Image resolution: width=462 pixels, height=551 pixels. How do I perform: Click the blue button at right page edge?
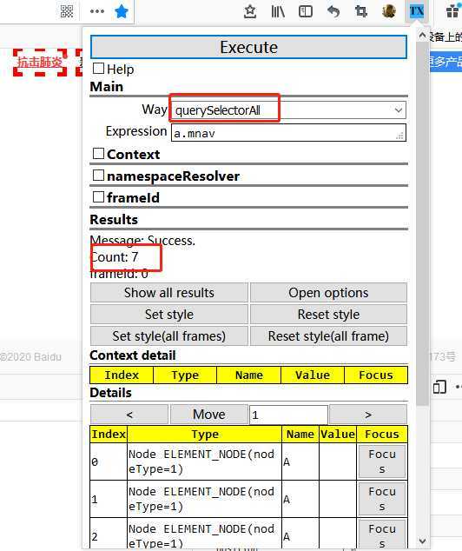(445, 62)
